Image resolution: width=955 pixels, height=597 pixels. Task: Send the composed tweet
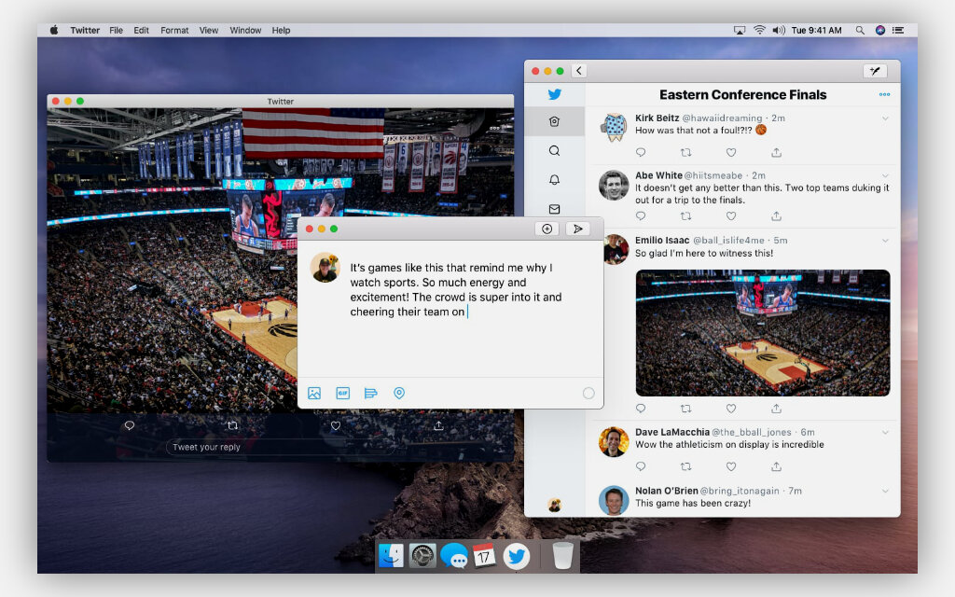(578, 229)
